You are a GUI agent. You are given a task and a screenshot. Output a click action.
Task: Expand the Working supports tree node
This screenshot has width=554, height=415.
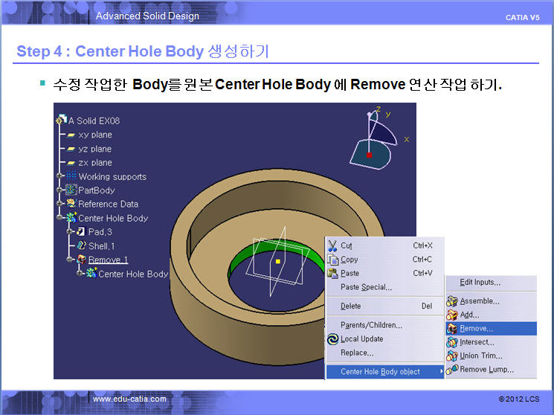click(60, 176)
